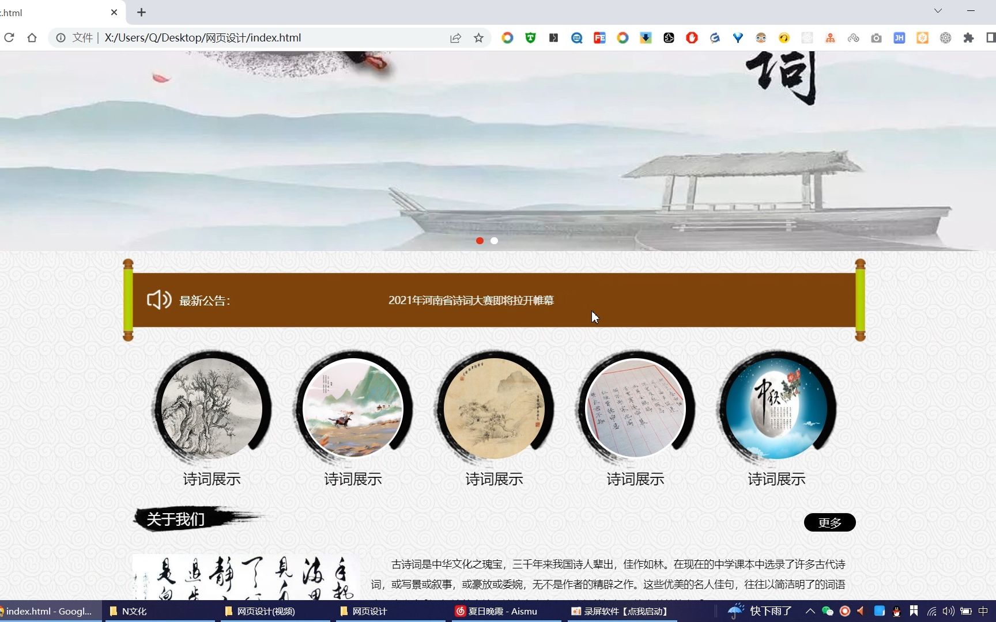Open the yellow circle headset extension
This screenshot has height=622, width=996.
click(x=784, y=37)
